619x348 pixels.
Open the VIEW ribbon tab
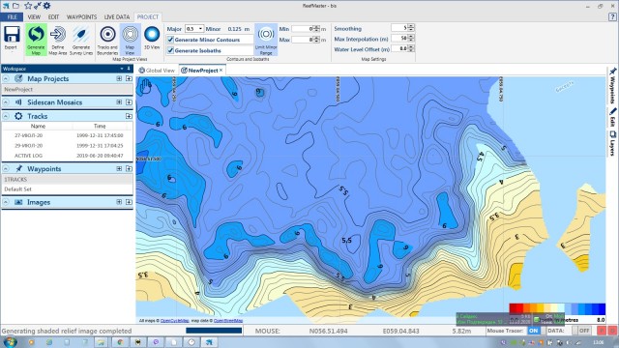point(34,17)
